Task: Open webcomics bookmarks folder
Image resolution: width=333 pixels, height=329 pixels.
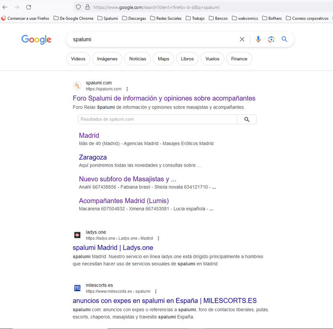Action: click(x=245, y=18)
